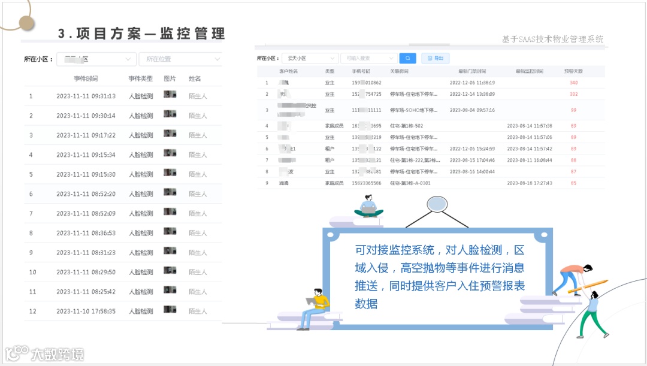Click the blue magnifier search button
Screen dimensions: 647x366
pyautogui.click(x=408, y=58)
